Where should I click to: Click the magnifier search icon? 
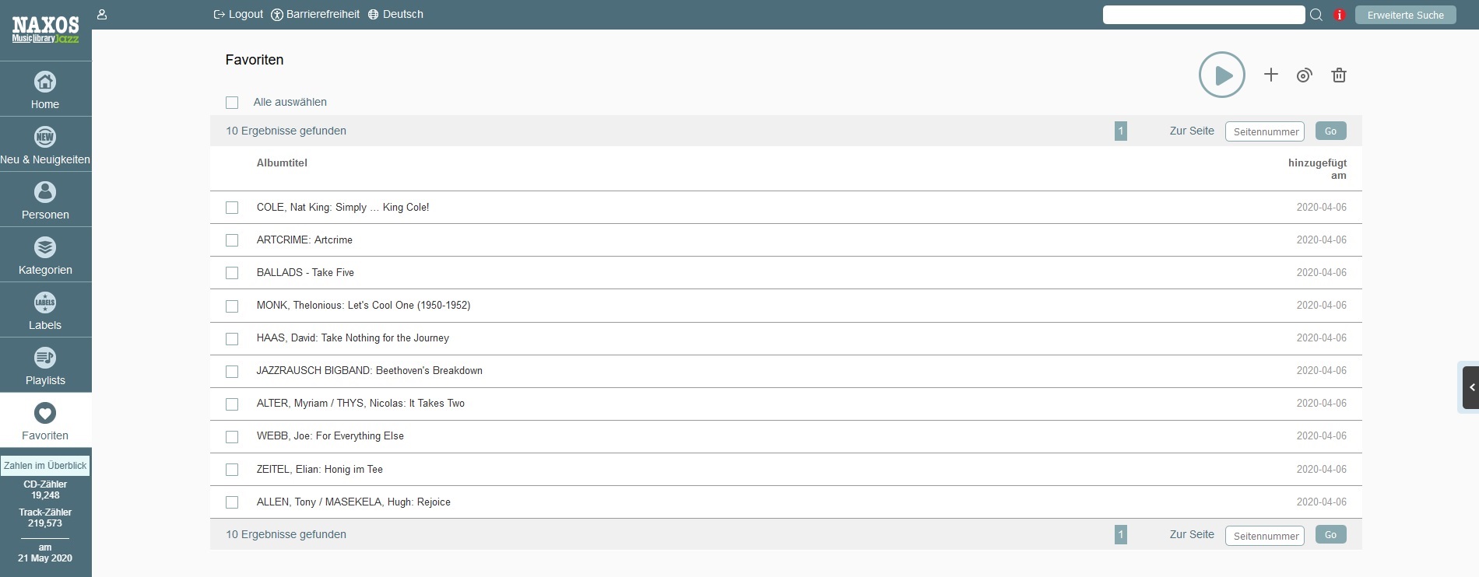tap(1316, 15)
